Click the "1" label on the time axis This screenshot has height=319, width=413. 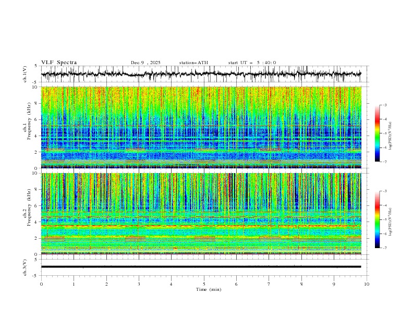point(74,284)
